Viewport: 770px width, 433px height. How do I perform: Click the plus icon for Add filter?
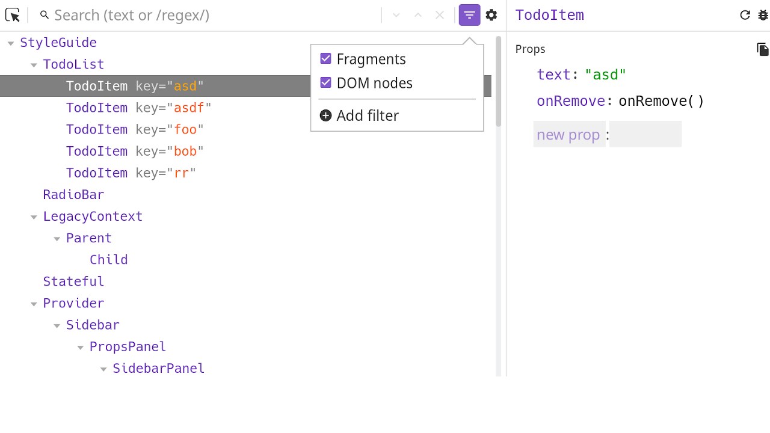coord(325,115)
